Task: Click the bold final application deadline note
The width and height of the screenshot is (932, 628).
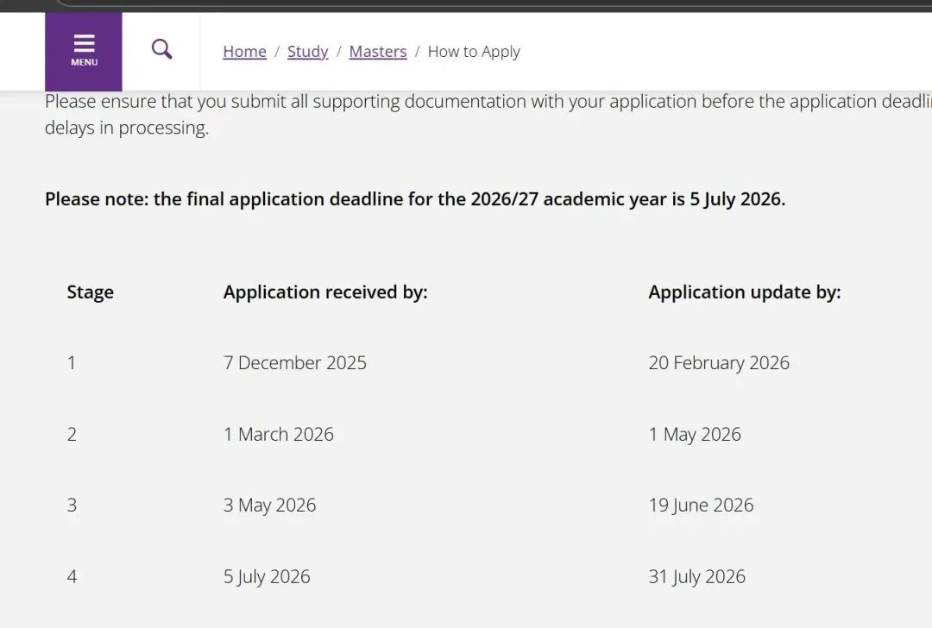Action: (x=414, y=199)
